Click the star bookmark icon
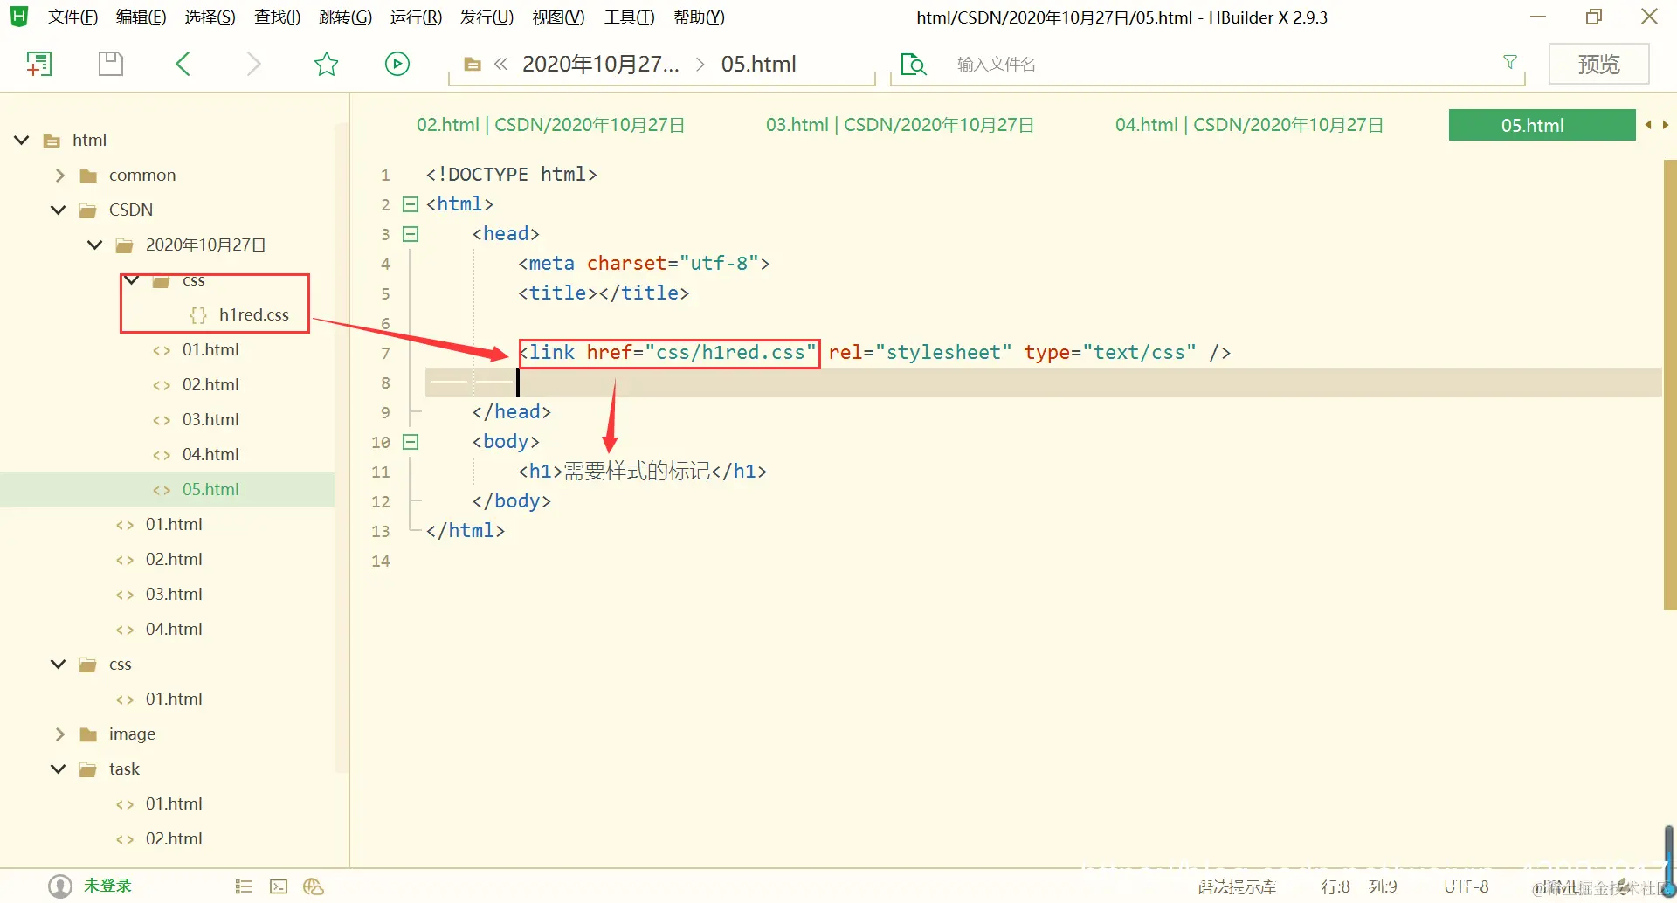Image resolution: width=1677 pixels, height=903 pixels. click(x=326, y=64)
